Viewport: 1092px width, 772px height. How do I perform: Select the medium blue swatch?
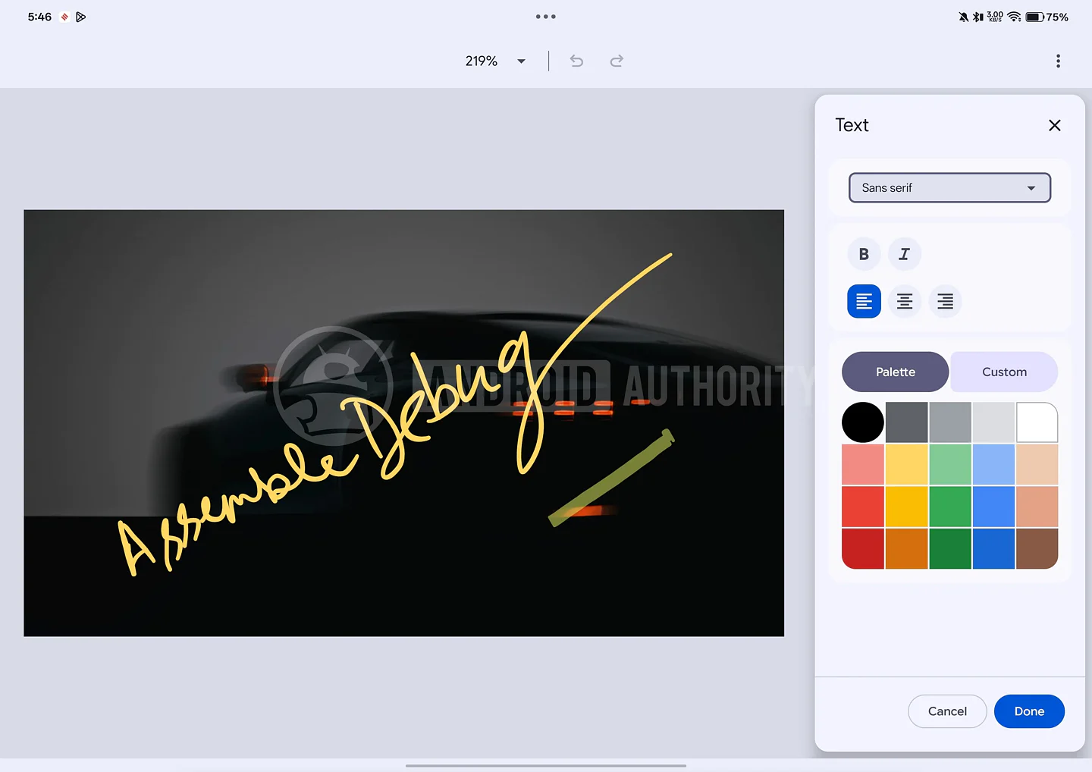(993, 507)
